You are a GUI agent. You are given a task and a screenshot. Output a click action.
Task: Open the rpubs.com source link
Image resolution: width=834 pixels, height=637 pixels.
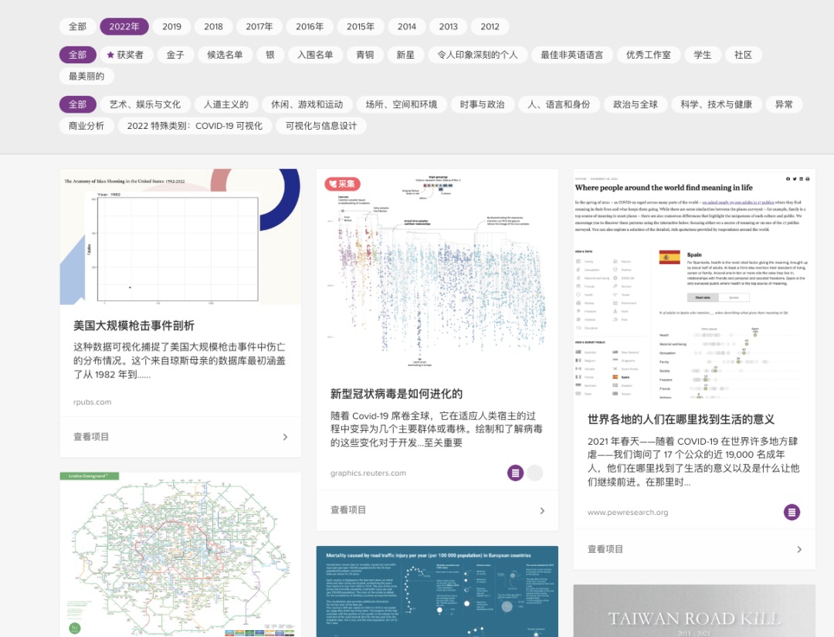pos(92,402)
